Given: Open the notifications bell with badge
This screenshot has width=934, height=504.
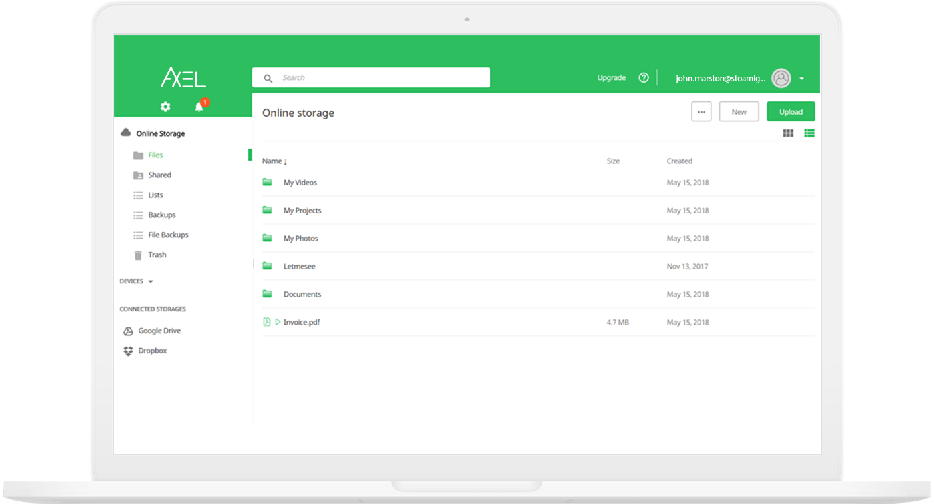Looking at the screenshot, I should [201, 105].
